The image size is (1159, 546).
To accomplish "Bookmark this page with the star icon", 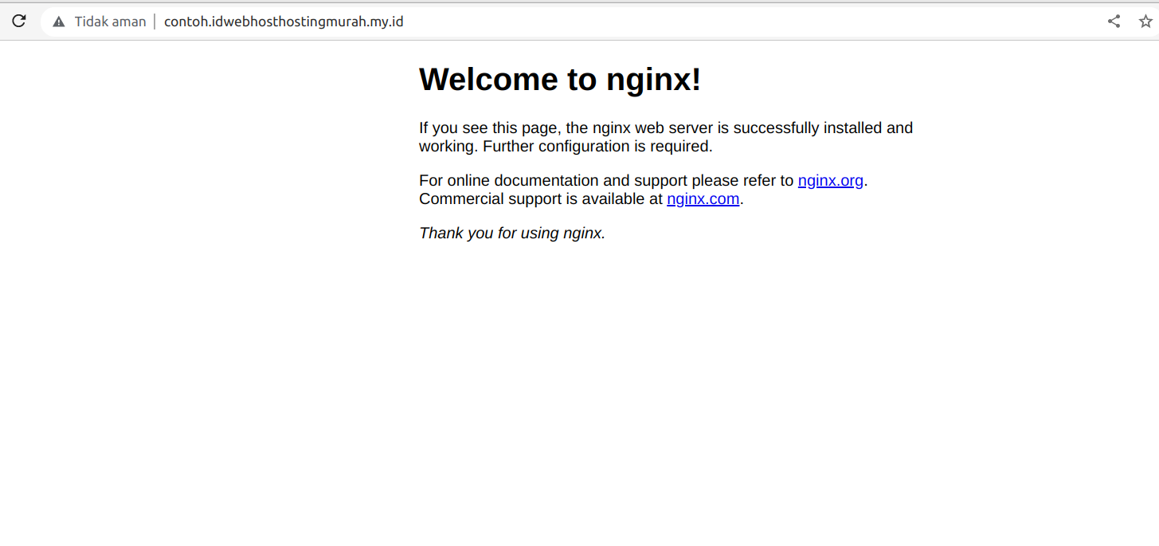I will tap(1145, 22).
